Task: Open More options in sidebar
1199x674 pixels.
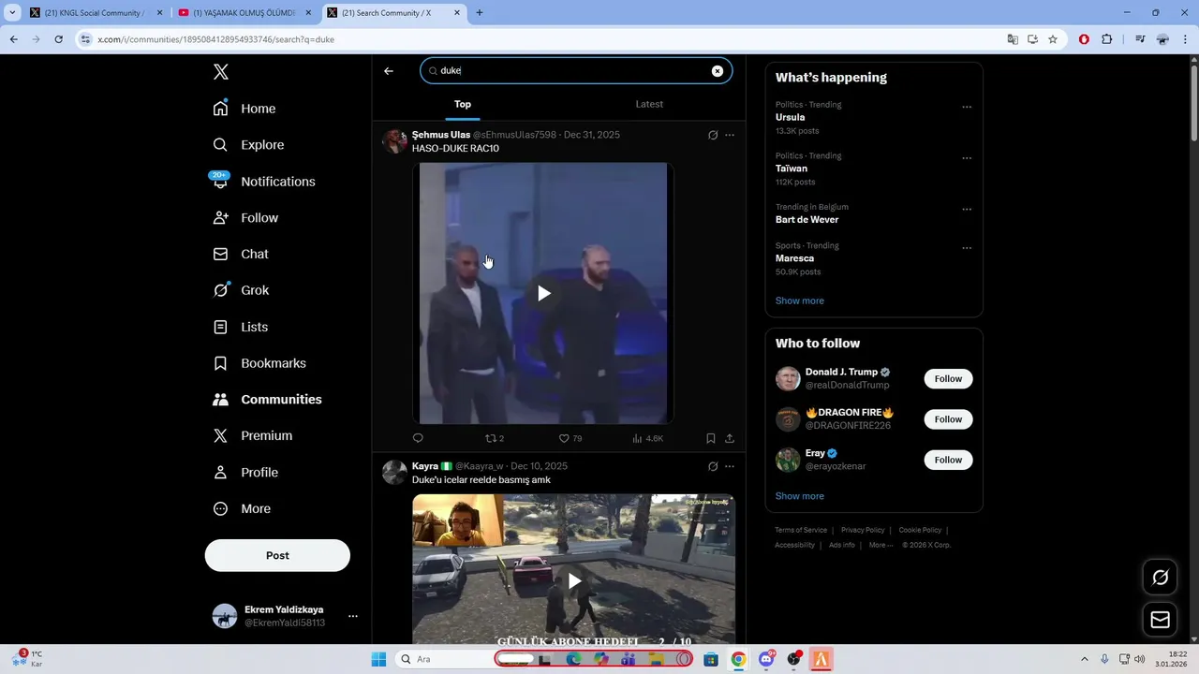Action: click(242, 509)
